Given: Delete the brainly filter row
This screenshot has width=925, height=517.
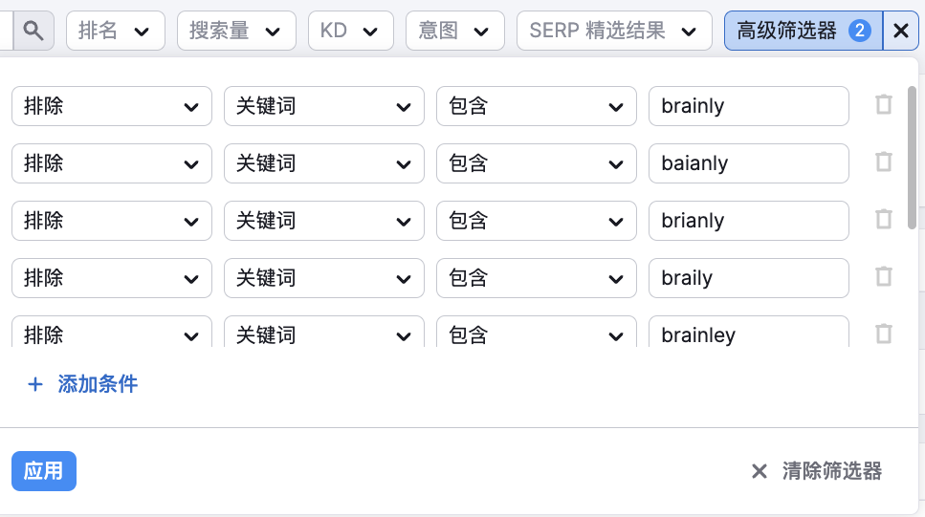Looking at the screenshot, I should click(x=884, y=105).
